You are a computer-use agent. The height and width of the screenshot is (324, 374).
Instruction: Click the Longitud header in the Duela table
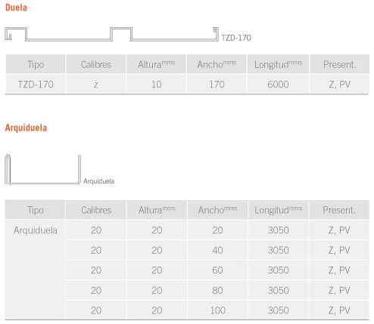[278, 64]
